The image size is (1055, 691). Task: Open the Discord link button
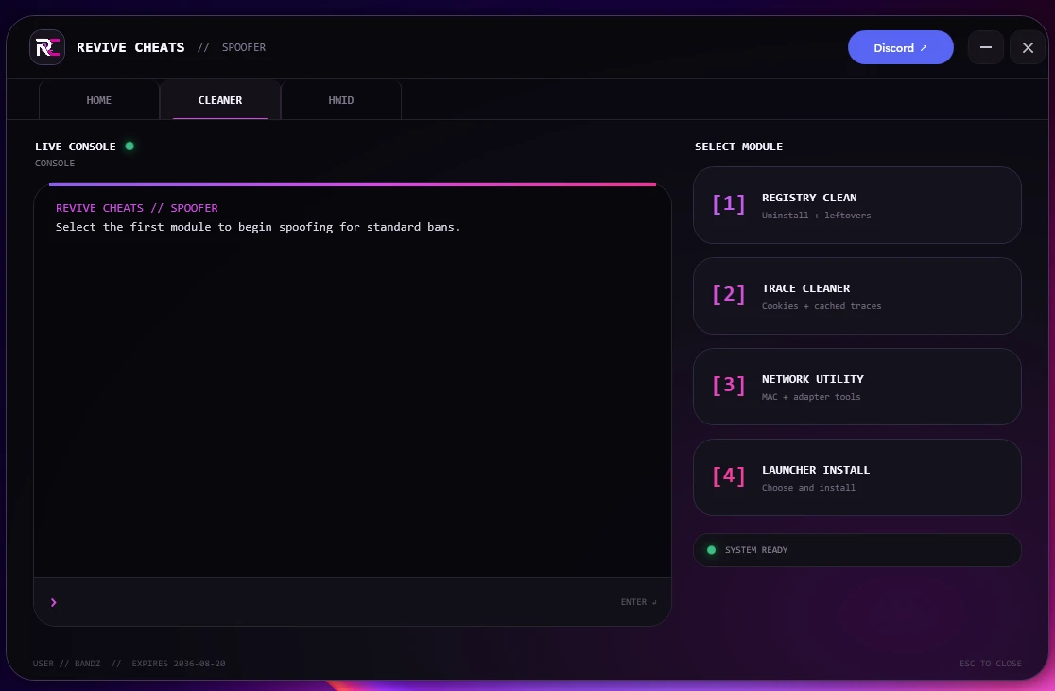coord(900,48)
